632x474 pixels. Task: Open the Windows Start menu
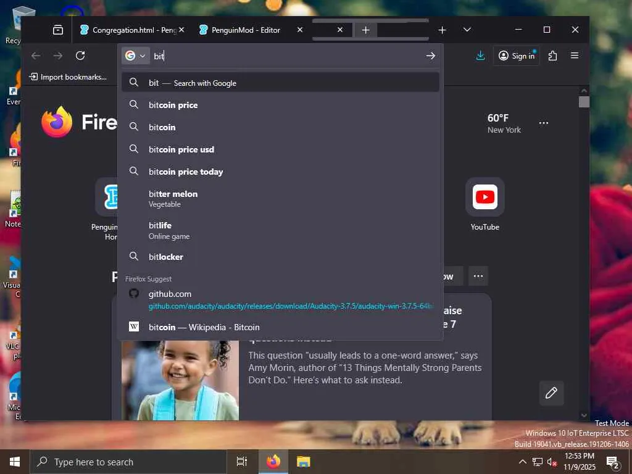[15, 462]
